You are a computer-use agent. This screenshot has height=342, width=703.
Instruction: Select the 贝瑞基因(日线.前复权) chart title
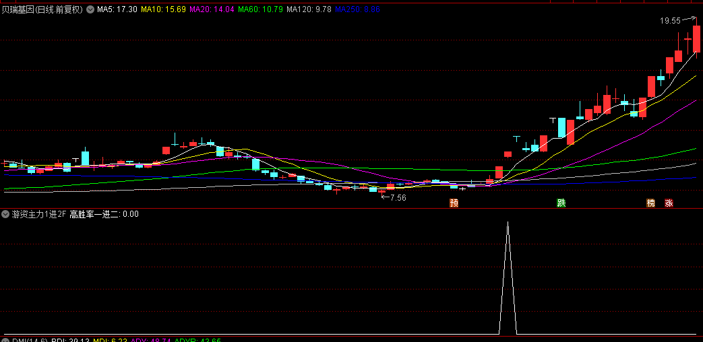click(42, 9)
